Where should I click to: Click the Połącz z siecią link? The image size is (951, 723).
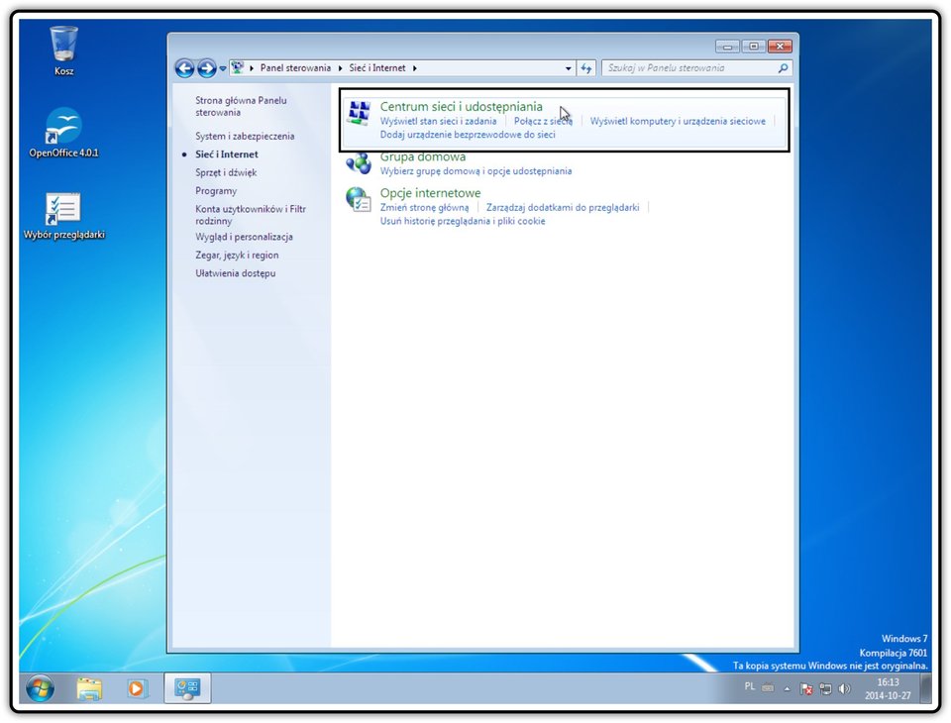tap(543, 121)
